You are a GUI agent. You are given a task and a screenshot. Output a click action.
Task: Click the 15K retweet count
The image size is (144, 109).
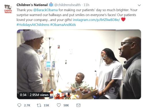[46, 105]
